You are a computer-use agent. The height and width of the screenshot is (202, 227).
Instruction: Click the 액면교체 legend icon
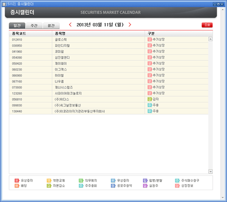[49, 180]
